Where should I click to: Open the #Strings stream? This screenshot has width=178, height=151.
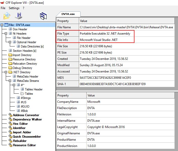[x=26, y=98]
